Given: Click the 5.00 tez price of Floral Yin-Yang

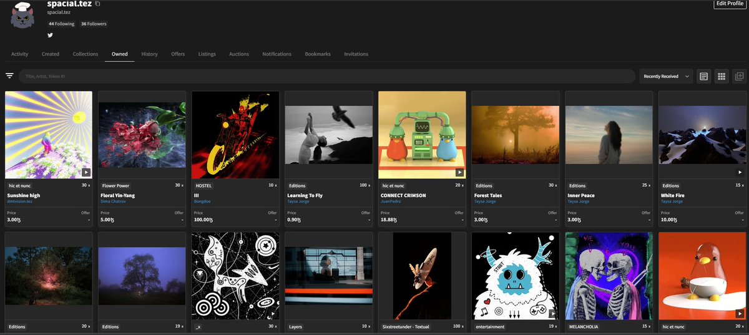Looking at the screenshot, I should pos(109,220).
